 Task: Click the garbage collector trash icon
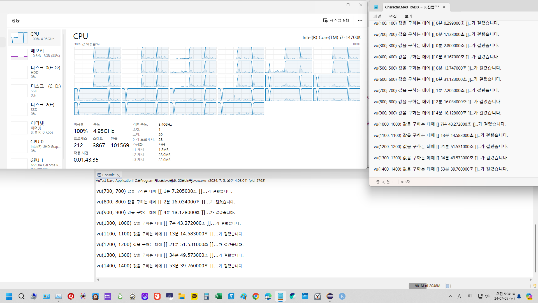(447, 286)
